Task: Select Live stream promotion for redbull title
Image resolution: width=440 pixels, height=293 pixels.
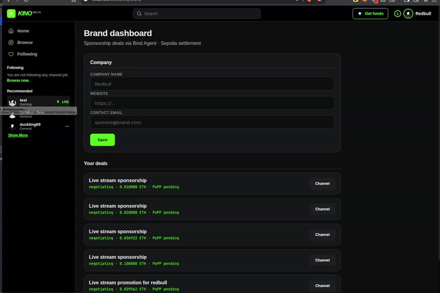Action: [x=128, y=282]
